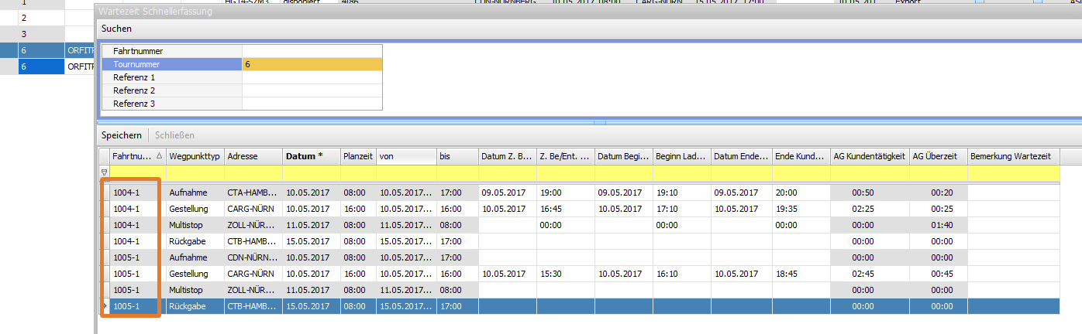The image size is (1082, 334).
Task: Select the Referenz 1 search field
Action: pyautogui.click(x=312, y=78)
